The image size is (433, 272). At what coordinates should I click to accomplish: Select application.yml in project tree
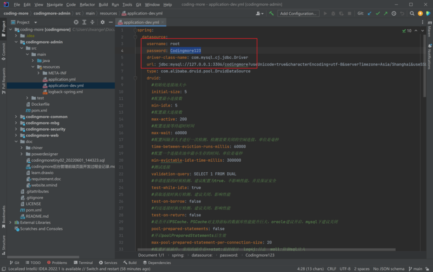pos(62,79)
